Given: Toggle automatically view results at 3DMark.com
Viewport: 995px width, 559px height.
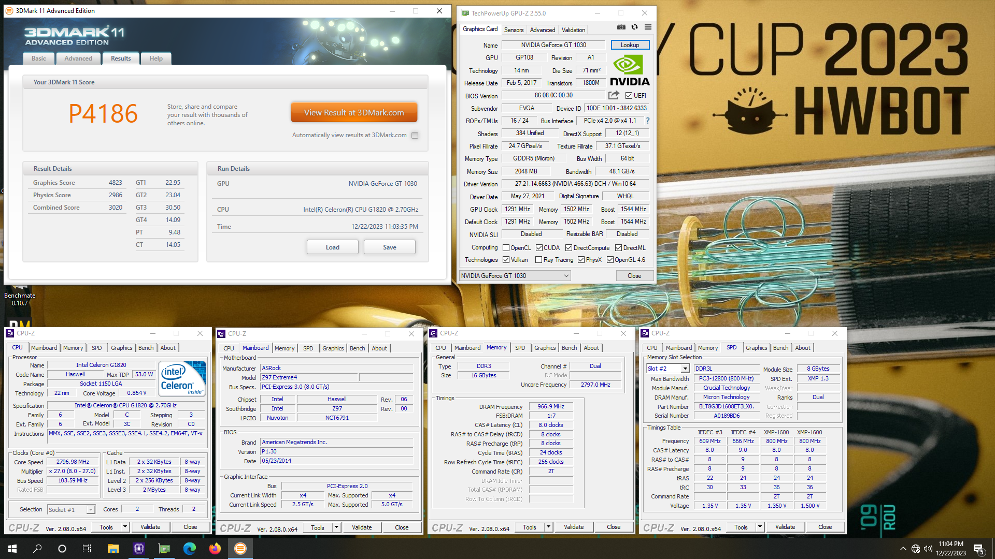Looking at the screenshot, I should (415, 135).
